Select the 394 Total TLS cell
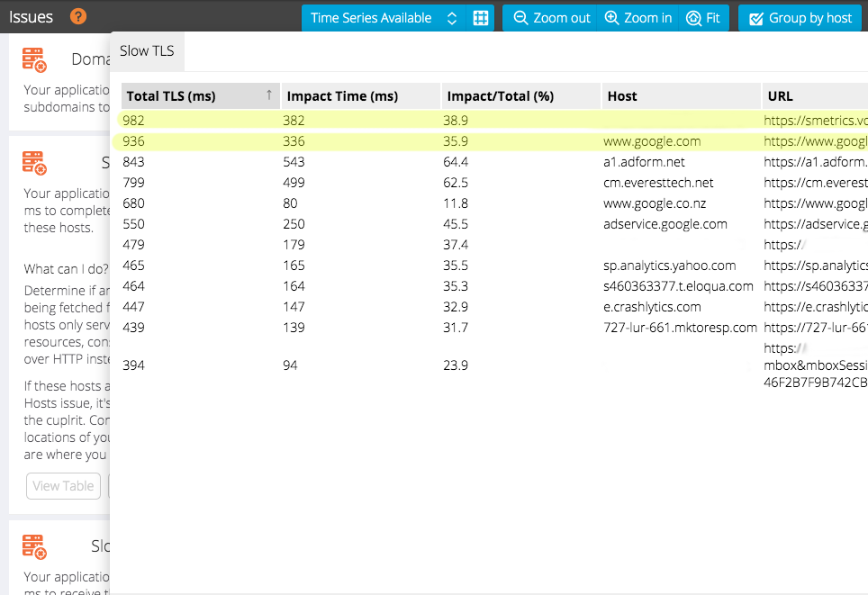 pos(133,365)
